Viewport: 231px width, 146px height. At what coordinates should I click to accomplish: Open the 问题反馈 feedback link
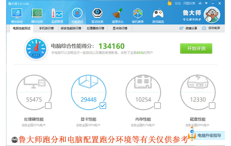point(189,3)
